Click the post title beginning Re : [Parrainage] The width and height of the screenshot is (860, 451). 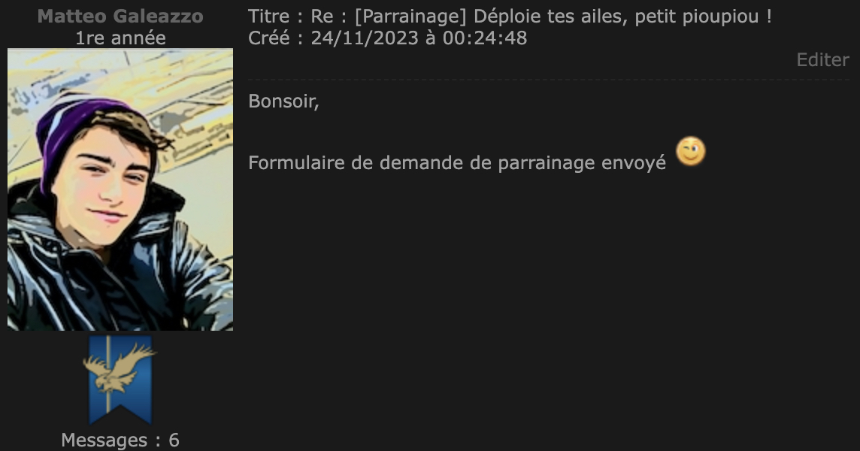(541, 17)
